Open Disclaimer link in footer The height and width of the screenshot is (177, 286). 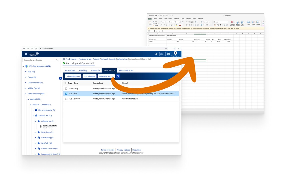click(x=137, y=150)
